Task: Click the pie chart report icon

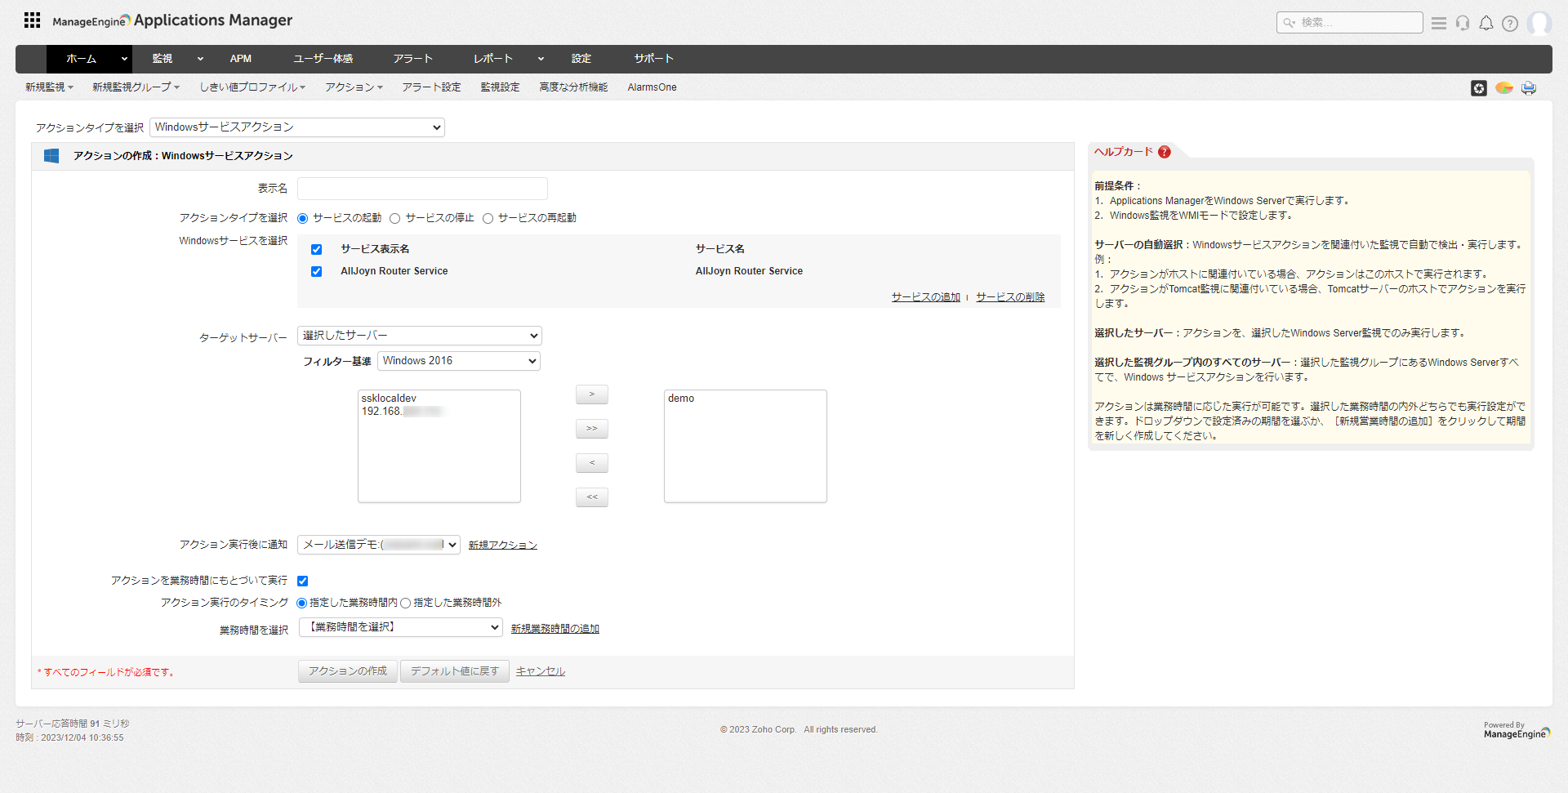Action: [x=1503, y=88]
